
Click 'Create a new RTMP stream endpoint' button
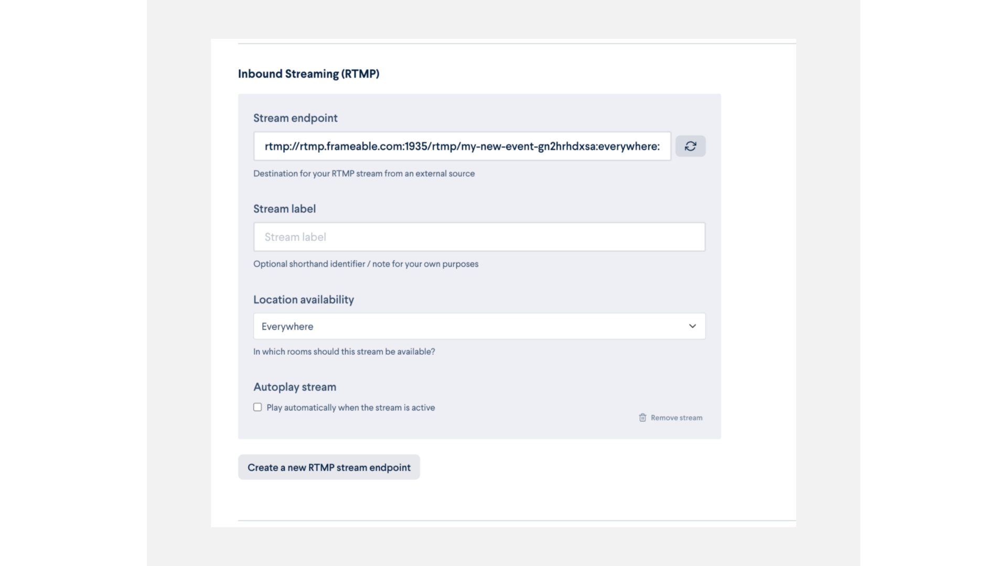[329, 467]
